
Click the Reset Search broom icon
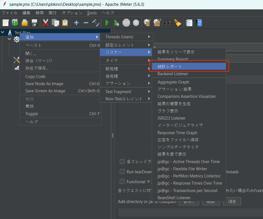[178, 23]
